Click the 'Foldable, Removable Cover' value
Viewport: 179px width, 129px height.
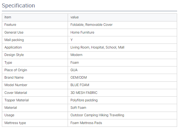[91, 25]
